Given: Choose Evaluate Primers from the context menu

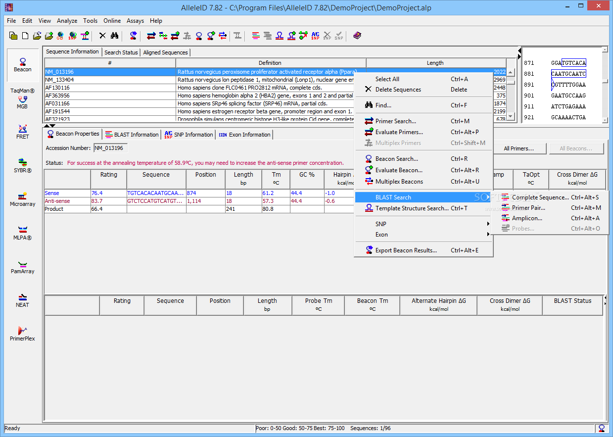Looking at the screenshot, I should pos(424,132).
